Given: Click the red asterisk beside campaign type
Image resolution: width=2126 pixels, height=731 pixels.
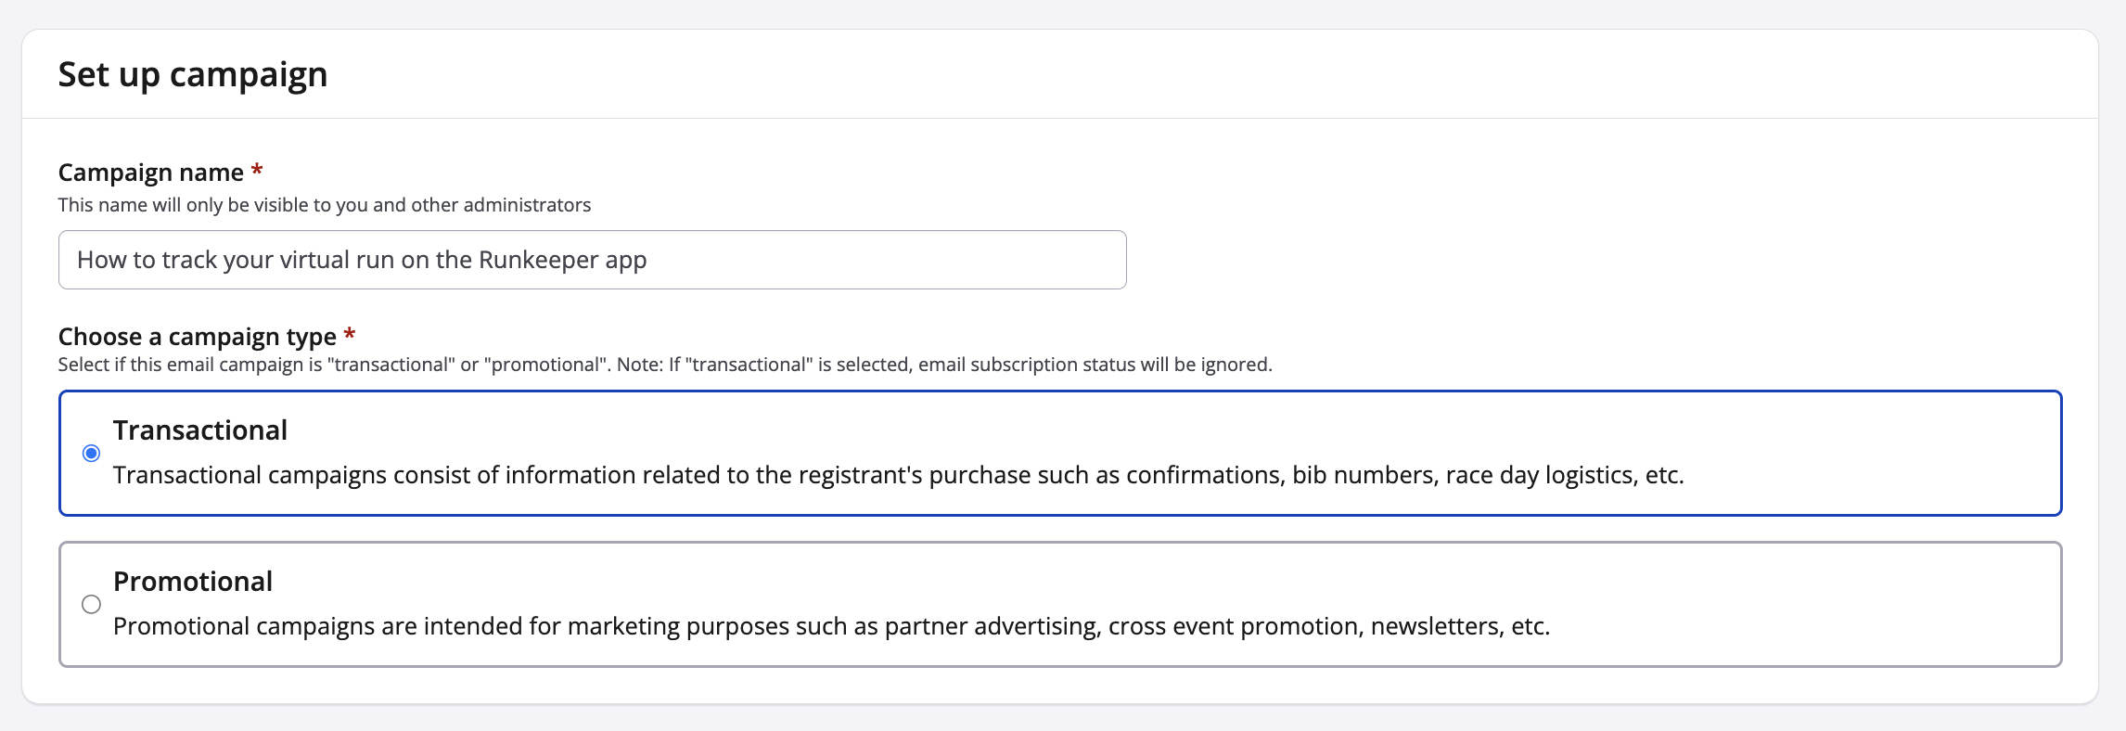Looking at the screenshot, I should point(350,335).
